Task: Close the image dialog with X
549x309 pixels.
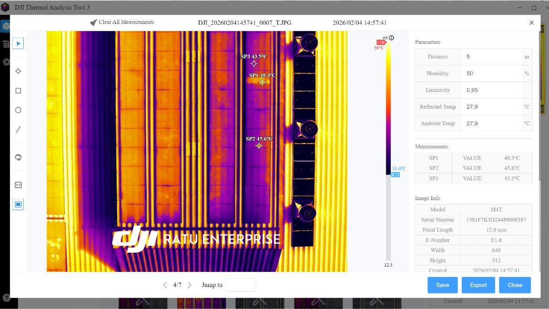Action: point(531,22)
